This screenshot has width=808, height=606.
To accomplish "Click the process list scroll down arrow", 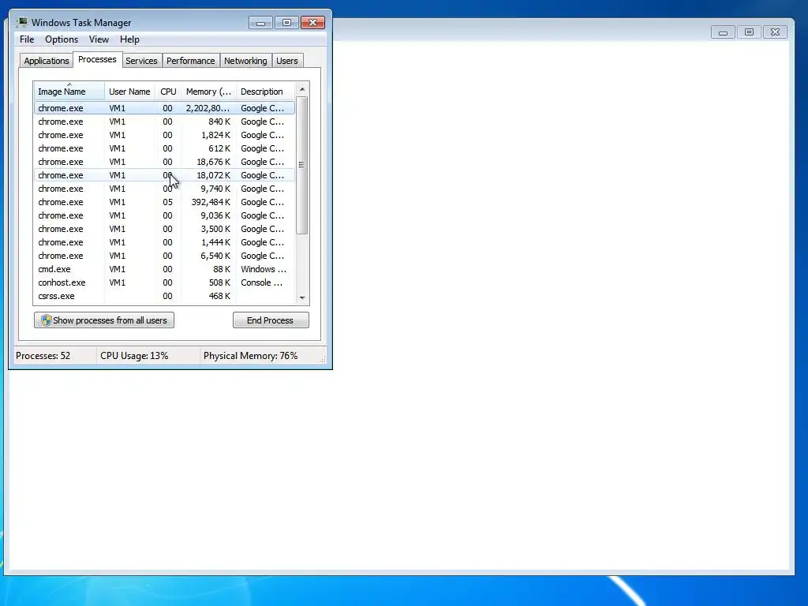I will pos(302,297).
